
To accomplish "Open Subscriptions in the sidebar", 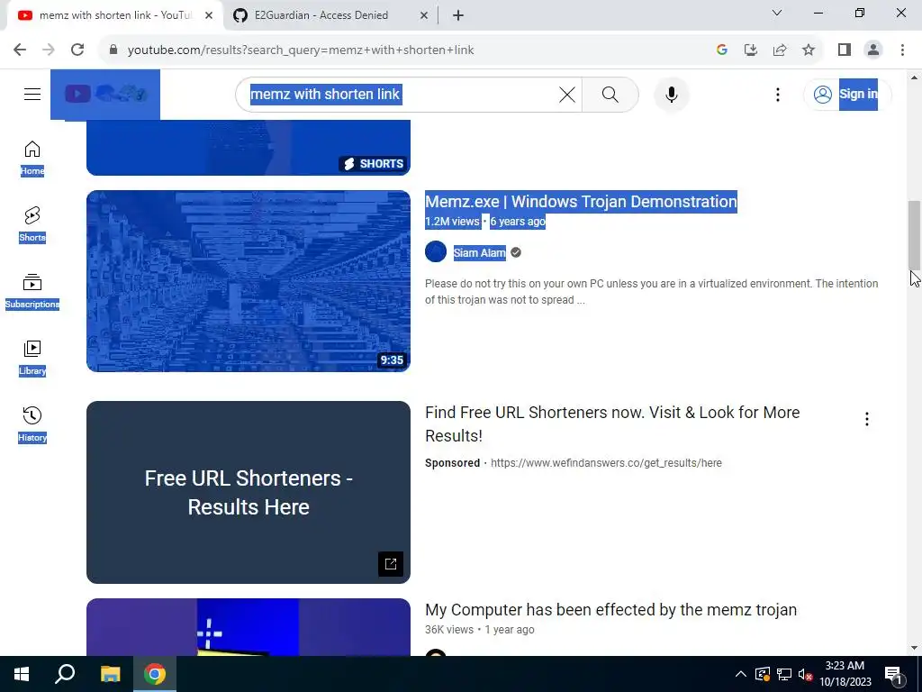I will click(32, 291).
